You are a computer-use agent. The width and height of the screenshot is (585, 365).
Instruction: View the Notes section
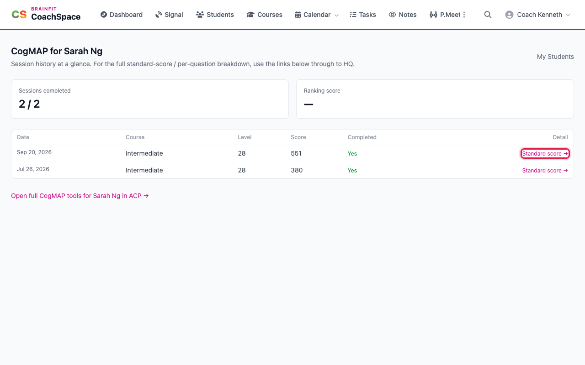[x=403, y=15]
